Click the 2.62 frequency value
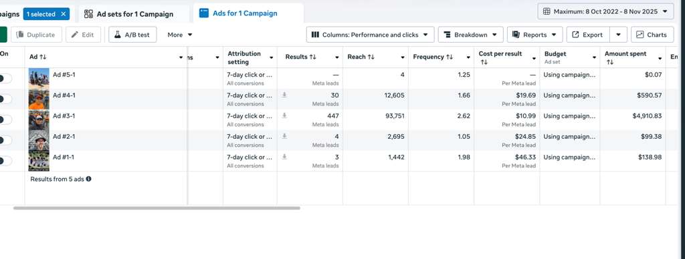 coord(464,115)
